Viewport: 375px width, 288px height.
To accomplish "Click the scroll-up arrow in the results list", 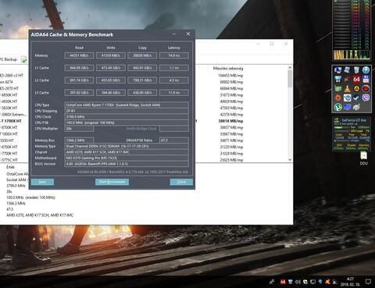I will 290,68.
